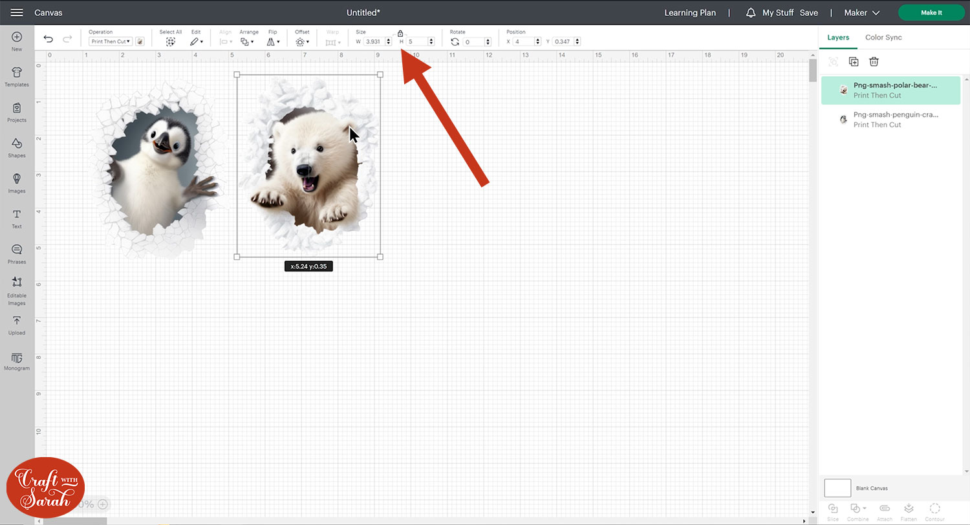Expand the Flip dropdown
The width and height of the screenshot is (970, 525).
(273, 41)
